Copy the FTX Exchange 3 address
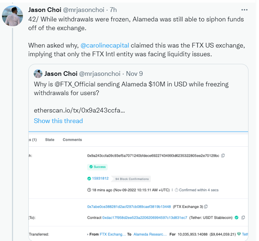 (206, 207)
